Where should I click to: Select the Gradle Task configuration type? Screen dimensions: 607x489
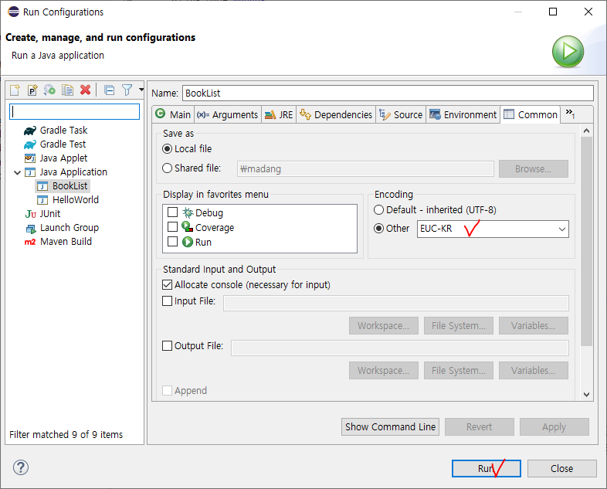(x=63, y=131)
